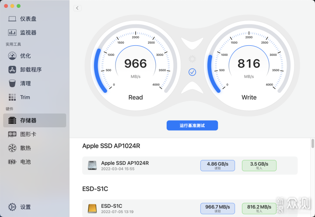Click the Read gauge label
The height and width of the screenshot is (217, 315).
pos(136,98)
